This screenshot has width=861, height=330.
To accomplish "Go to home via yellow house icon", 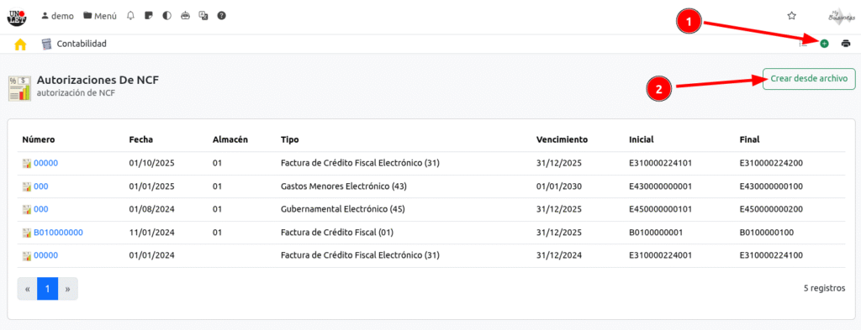I will point(20,45).
